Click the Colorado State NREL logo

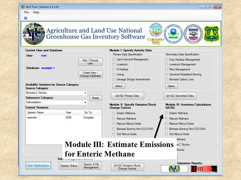pyautogui.click(x=156, y=34)
